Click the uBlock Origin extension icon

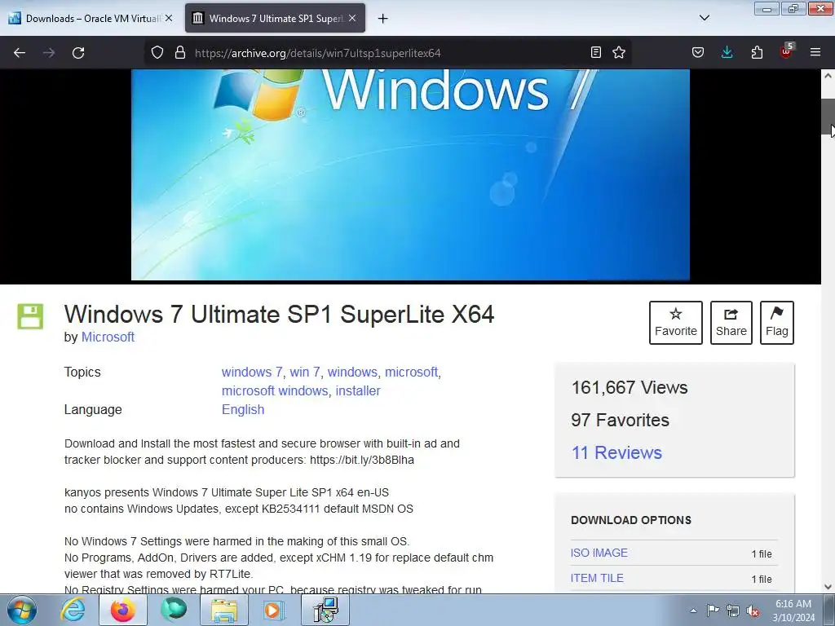coord(787,51)
